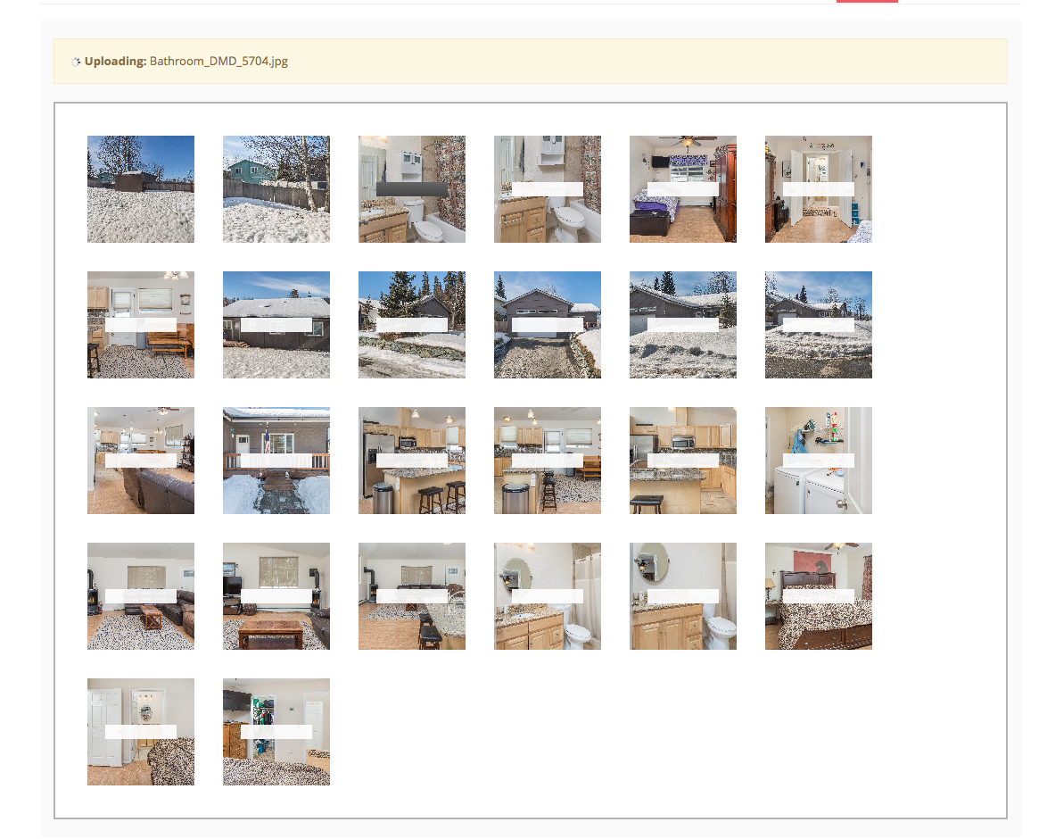Click the uploading spinner icon
Viewport: 1047px width, 839px height.
tap(76, 62)
